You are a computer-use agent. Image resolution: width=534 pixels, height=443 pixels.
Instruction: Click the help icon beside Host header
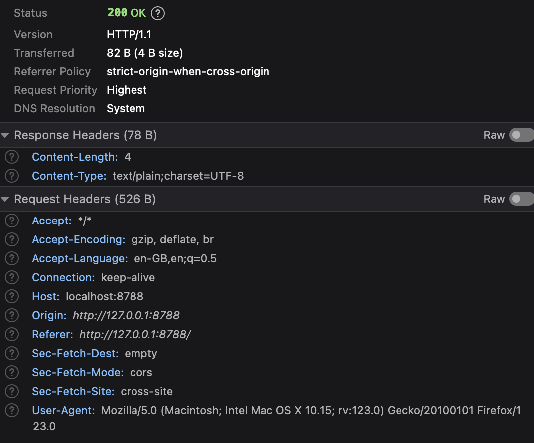coord(11,297)
